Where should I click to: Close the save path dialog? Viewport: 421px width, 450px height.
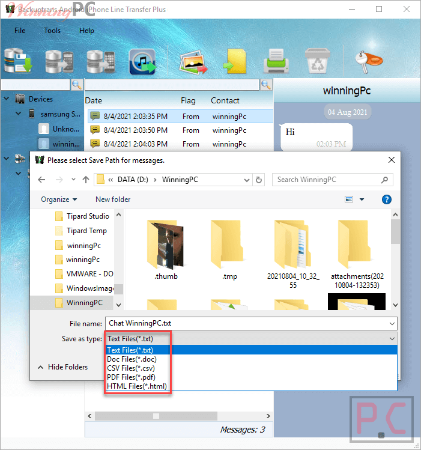[x=391, y=160]
